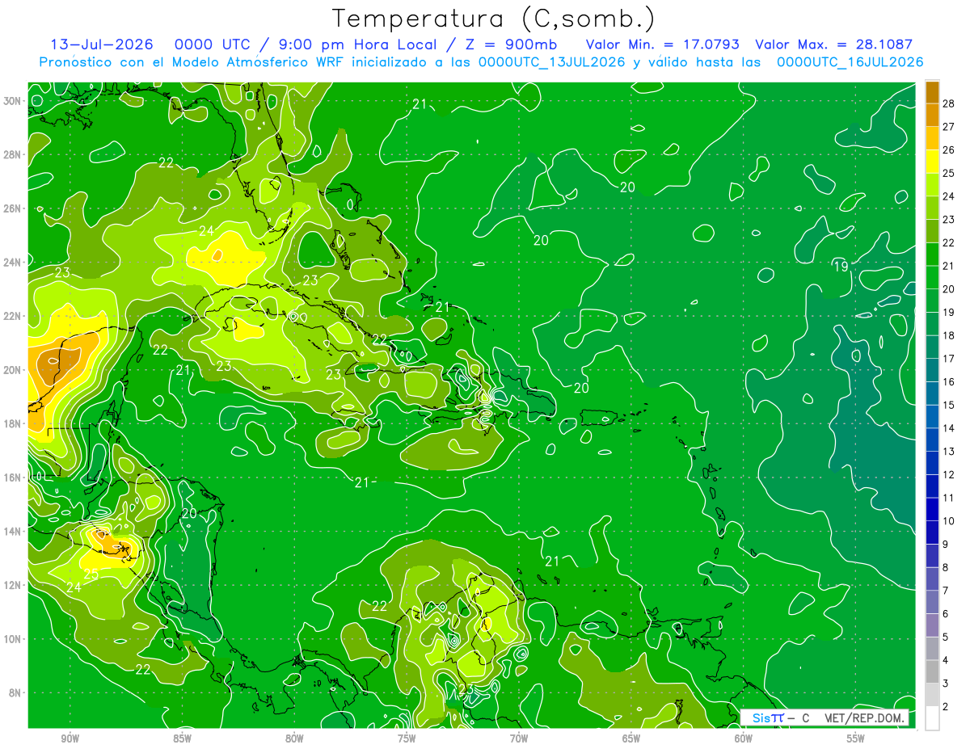Click the bright yellow swatch on the color scale

point(932,162)
